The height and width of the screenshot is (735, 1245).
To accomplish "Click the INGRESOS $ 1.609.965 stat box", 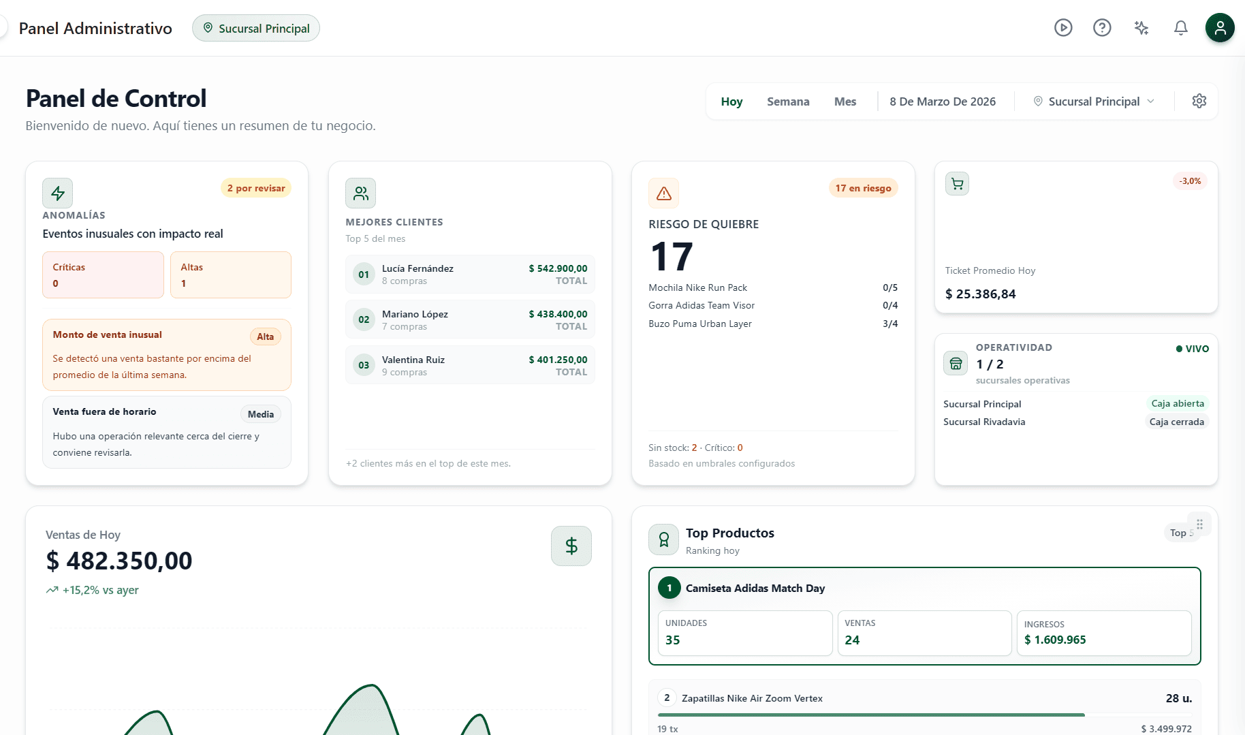I will 1104,633.
